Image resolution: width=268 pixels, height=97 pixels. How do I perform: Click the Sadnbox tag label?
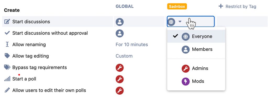pos(177,7)
